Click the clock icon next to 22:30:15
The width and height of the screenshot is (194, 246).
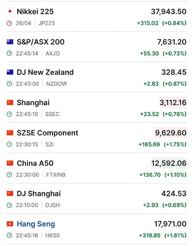click(9, 145)
